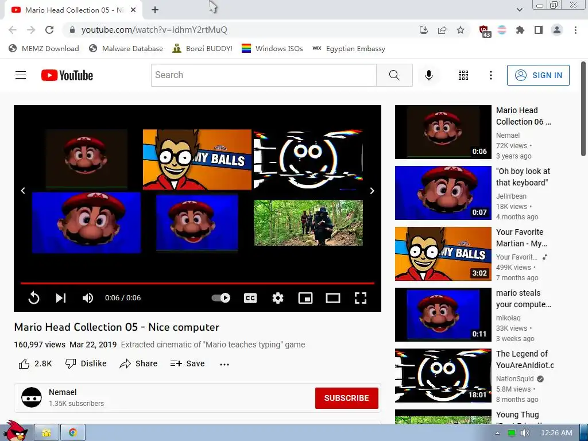Switch to theater mode view
The height and width of the screenshot is (441, 588).
(333, 298)
